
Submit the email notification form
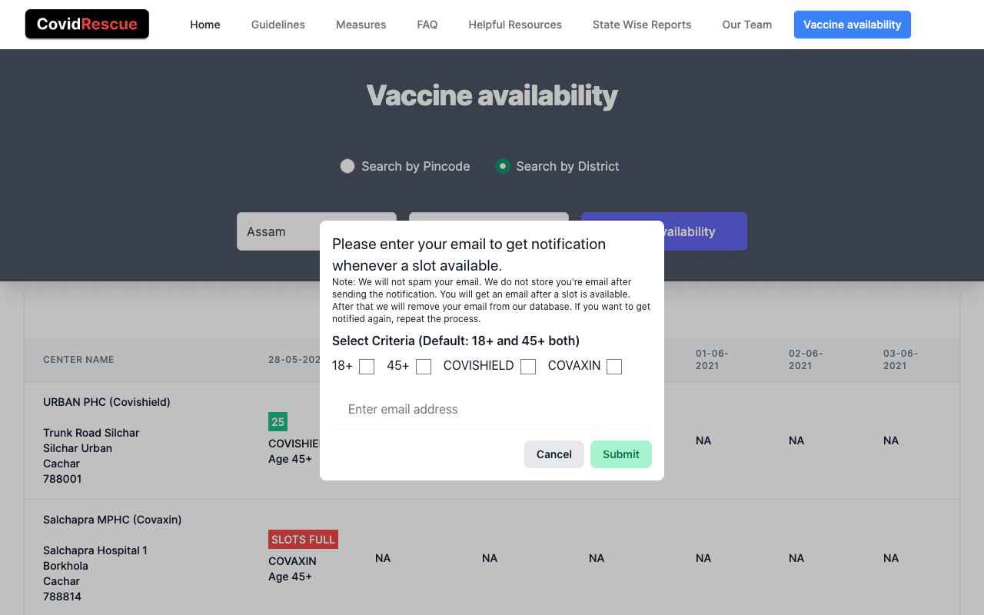point(621,454)
